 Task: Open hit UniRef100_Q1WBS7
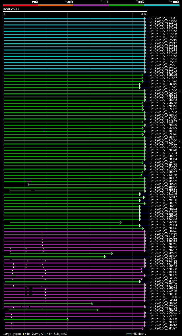[163, 178]
